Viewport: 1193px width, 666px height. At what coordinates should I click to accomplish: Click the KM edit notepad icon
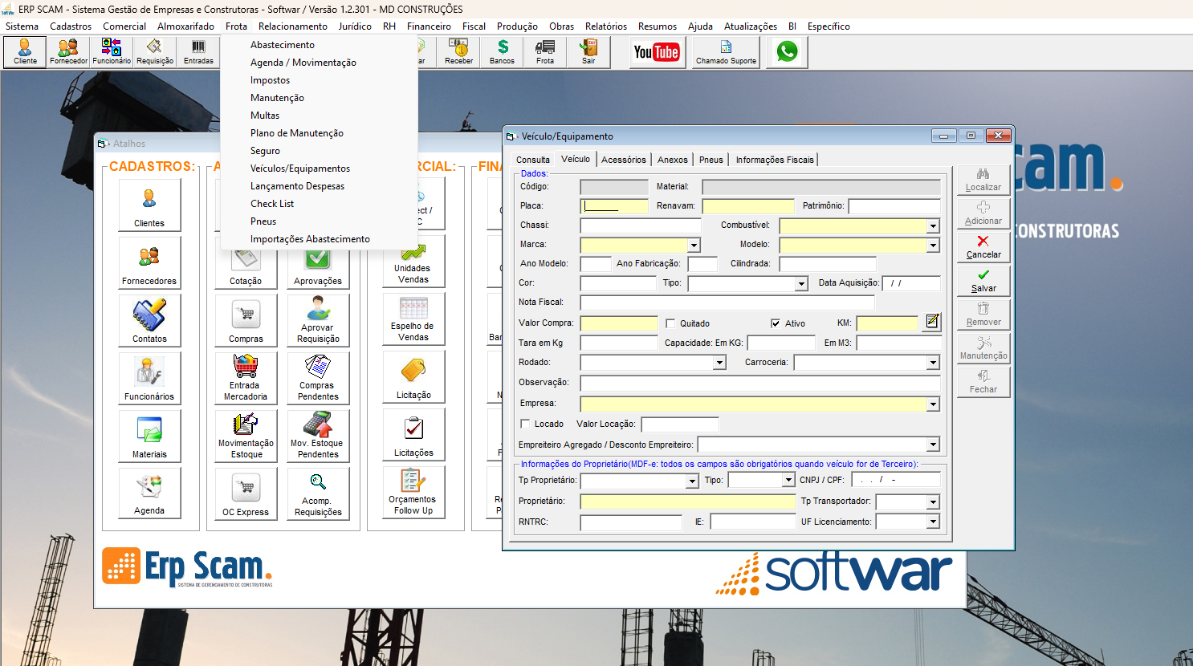932,322
